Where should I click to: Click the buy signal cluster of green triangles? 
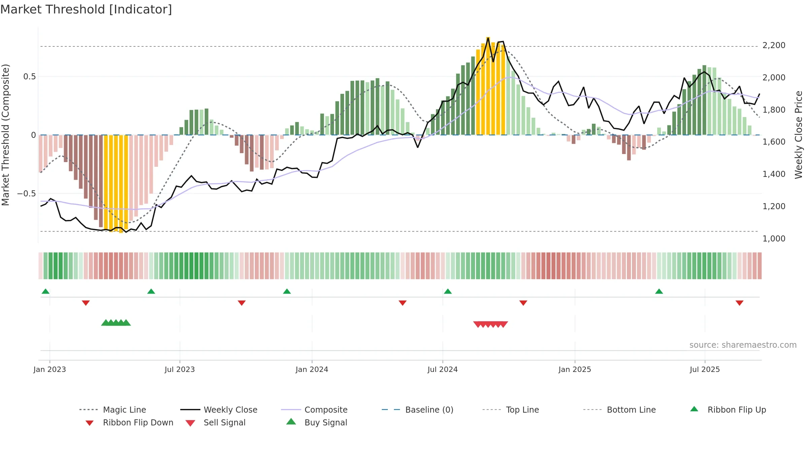point(116,323)
